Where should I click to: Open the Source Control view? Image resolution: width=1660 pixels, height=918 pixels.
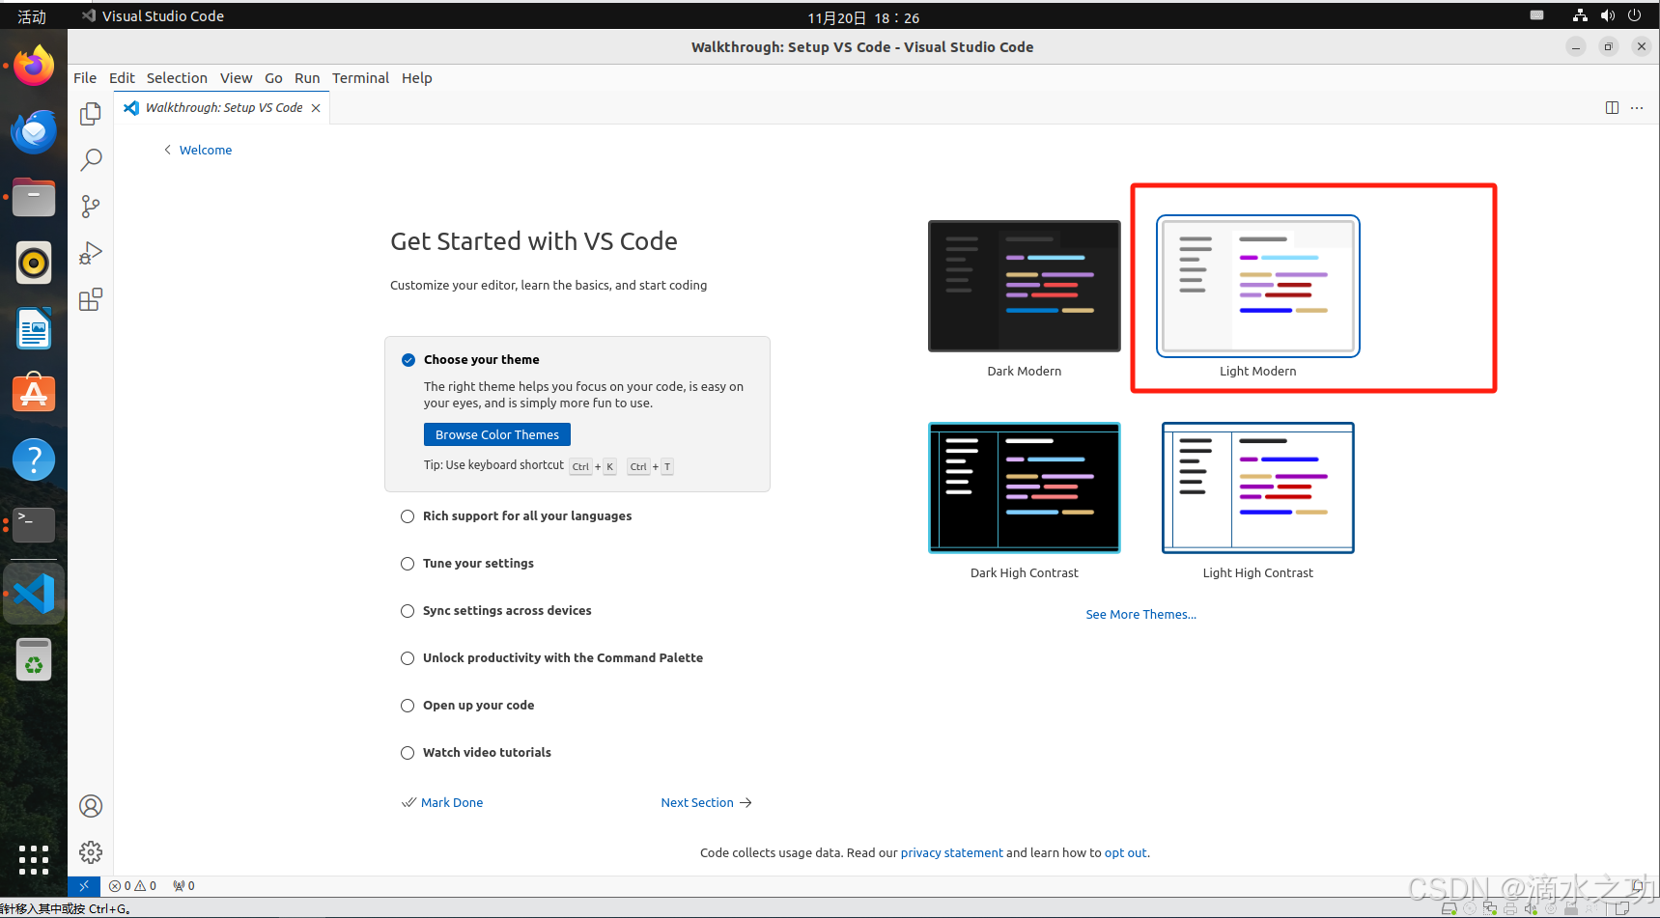tap(91, 206)
